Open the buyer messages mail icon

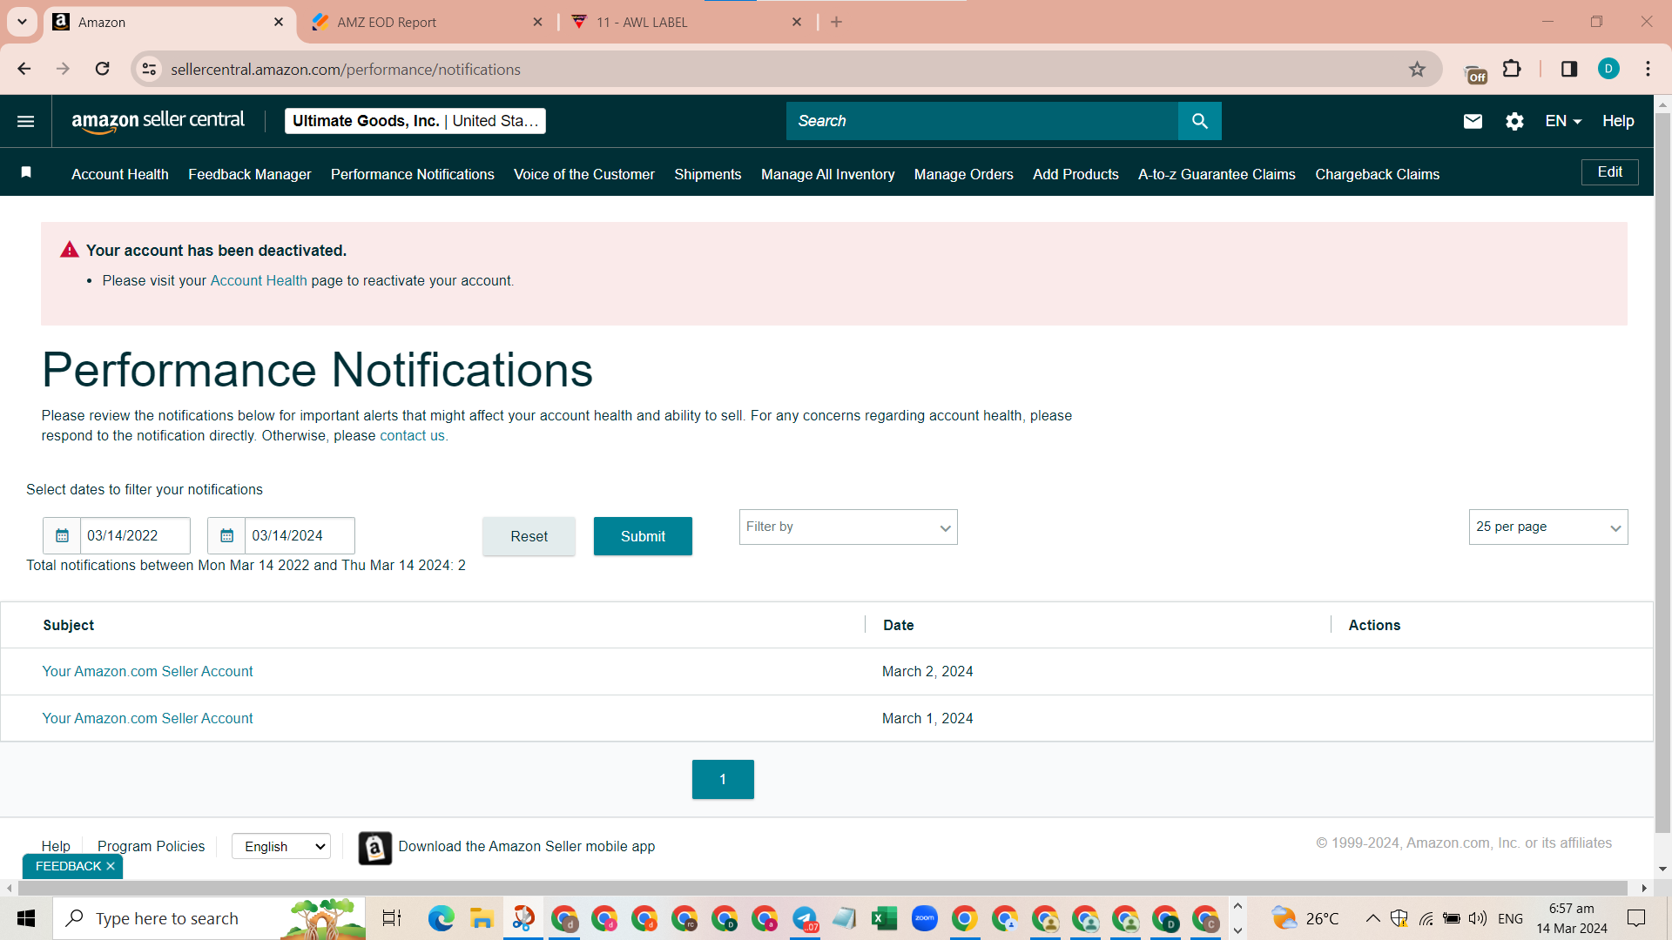pyautogui.click(x=1473, y=121)
